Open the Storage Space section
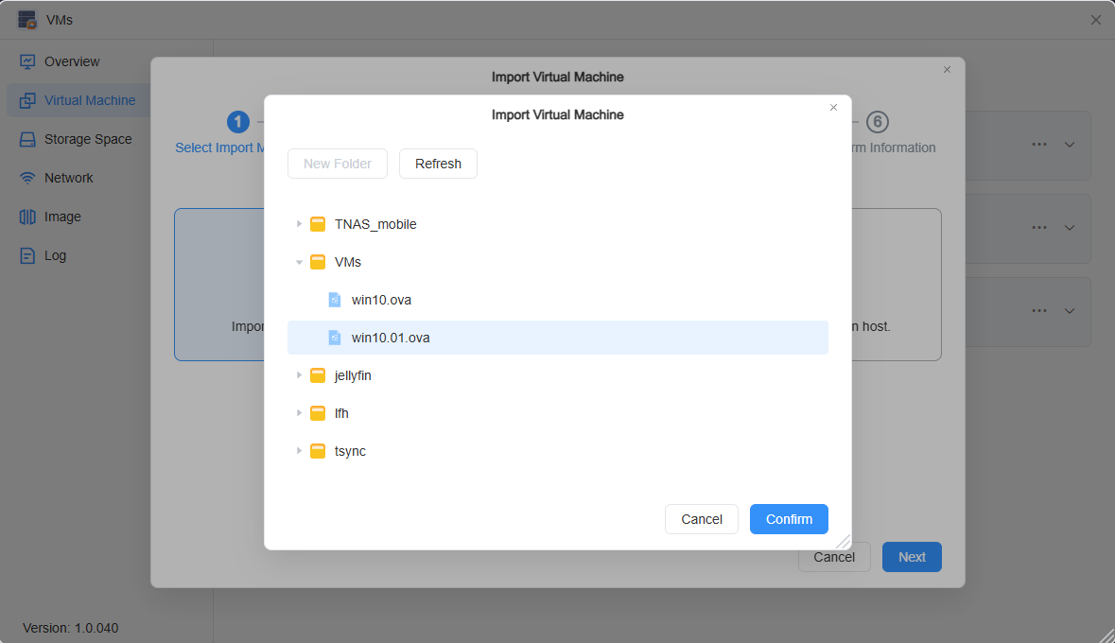1115x643 pixels. 27,138
